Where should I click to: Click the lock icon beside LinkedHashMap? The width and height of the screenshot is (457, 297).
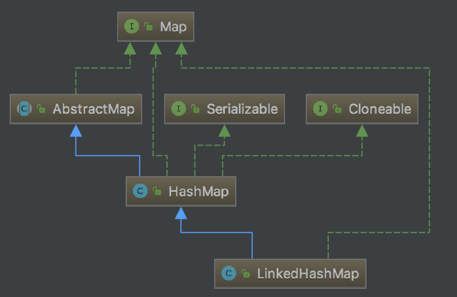tap(246, 274)
